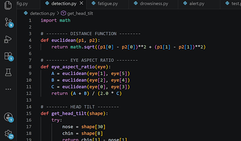Click 'nose = shape[30]' on line 17

click(x=84, y=127)
